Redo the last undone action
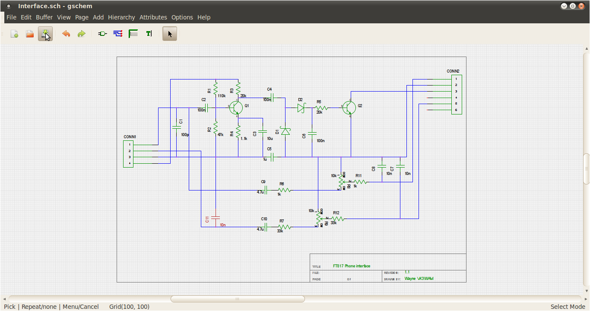 82,33
